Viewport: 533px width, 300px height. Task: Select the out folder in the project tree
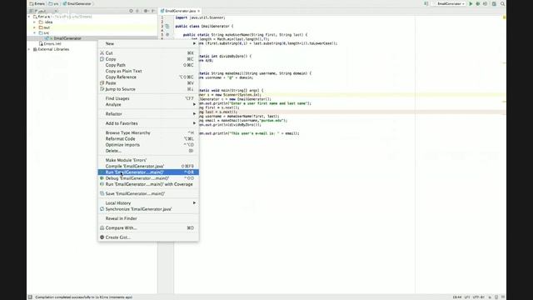click(44, 27)
